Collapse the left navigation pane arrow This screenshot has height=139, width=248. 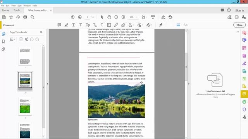coord(47,84)
